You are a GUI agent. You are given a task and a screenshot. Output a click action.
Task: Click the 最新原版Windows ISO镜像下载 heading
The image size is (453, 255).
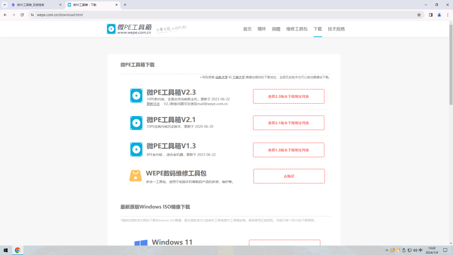(x=155, y=207)
